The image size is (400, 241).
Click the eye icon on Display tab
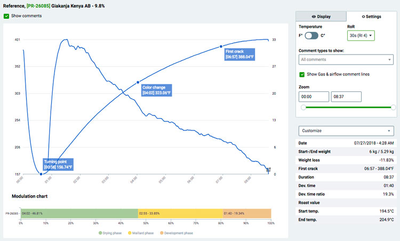[314, 17]
